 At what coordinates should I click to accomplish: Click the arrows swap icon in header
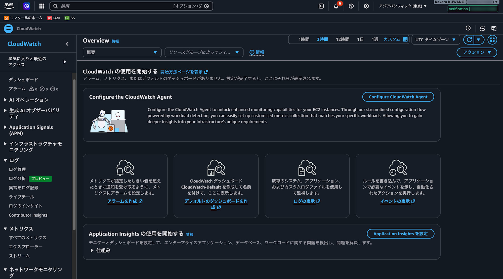click(482, 29)
